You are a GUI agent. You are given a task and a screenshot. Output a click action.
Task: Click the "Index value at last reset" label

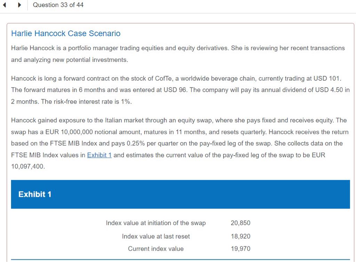click(x=156, y=236)
